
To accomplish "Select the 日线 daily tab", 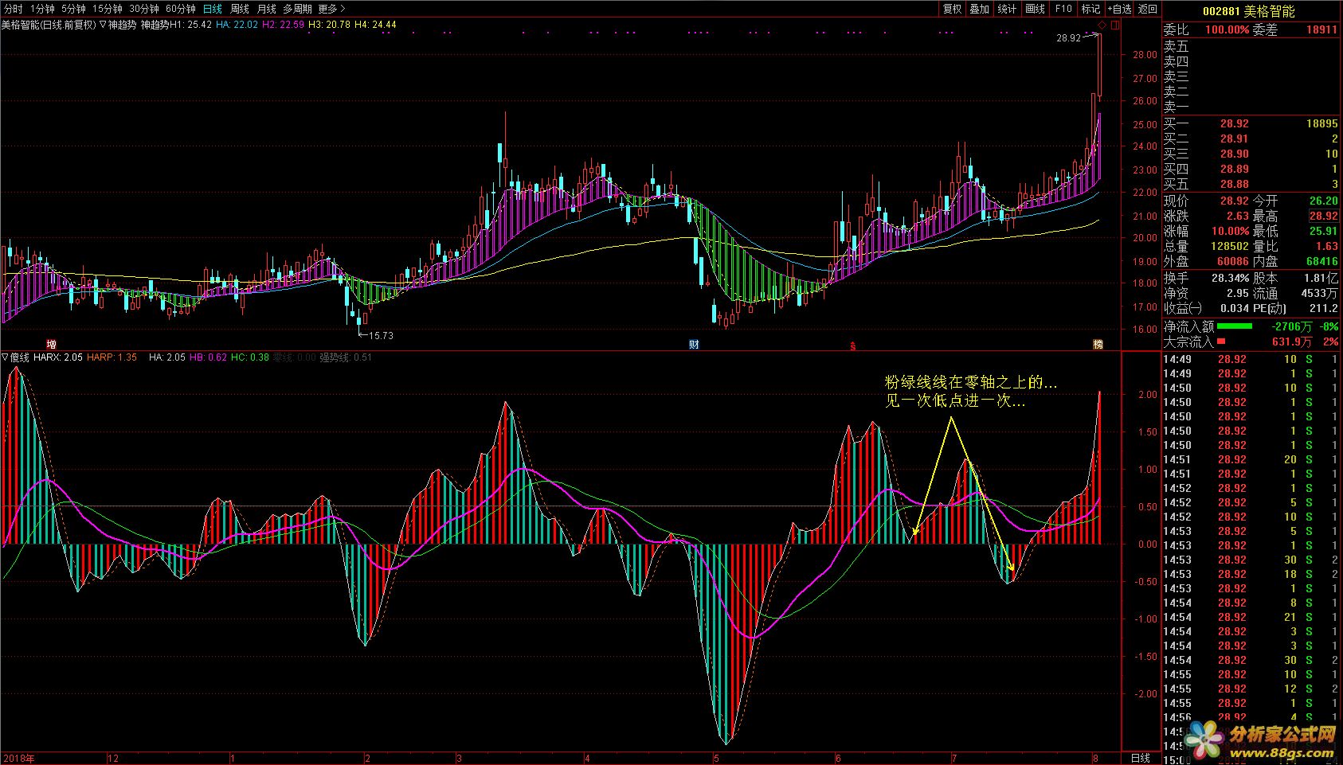I will pyautogui.click(x=213, y=9).
